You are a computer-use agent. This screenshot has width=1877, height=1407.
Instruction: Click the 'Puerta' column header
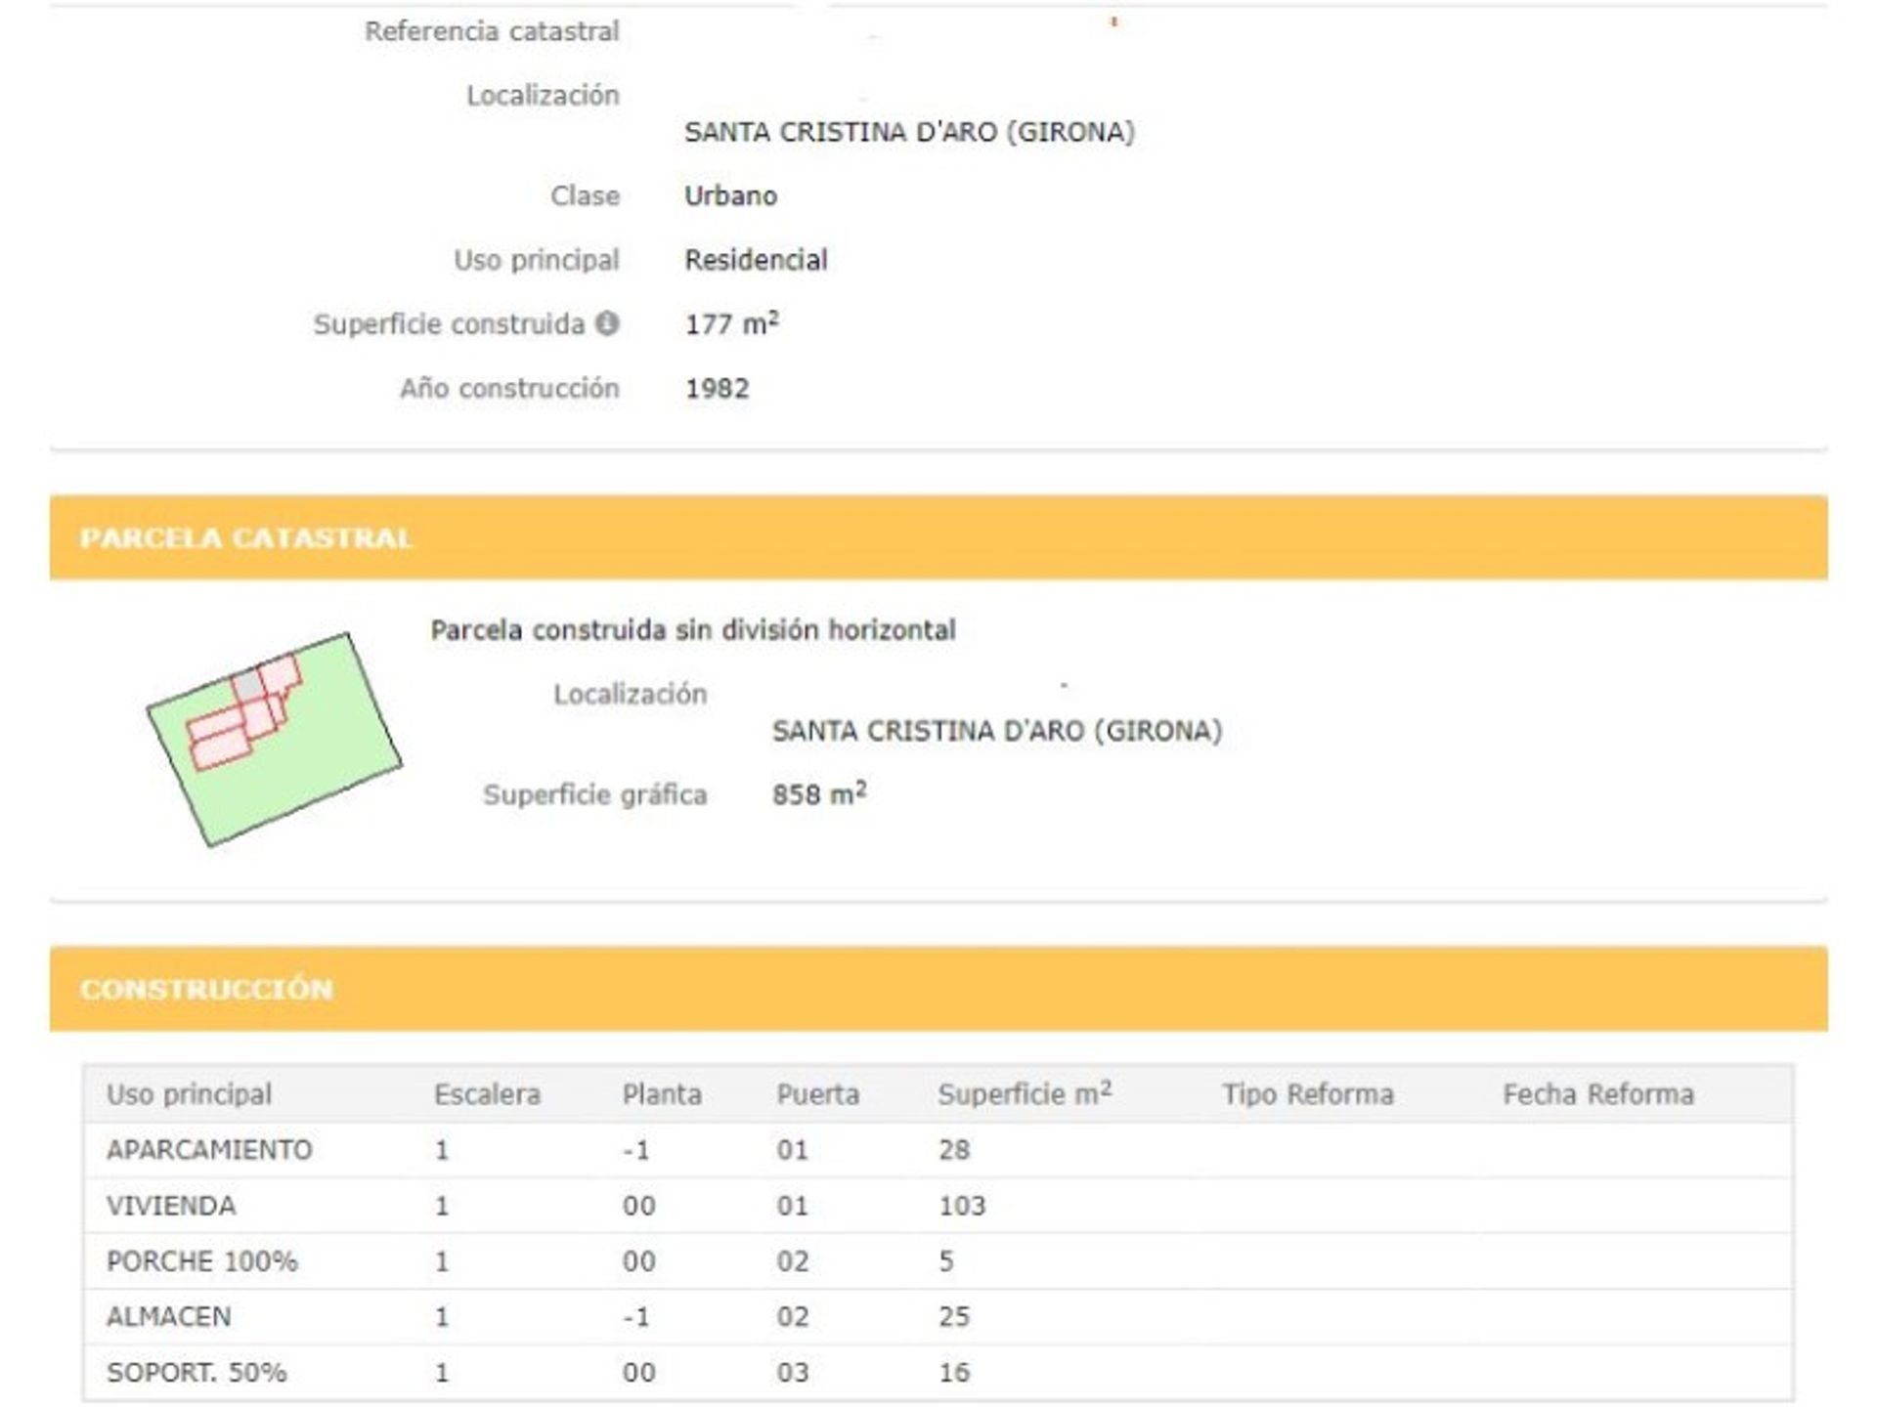[817, 1094]
